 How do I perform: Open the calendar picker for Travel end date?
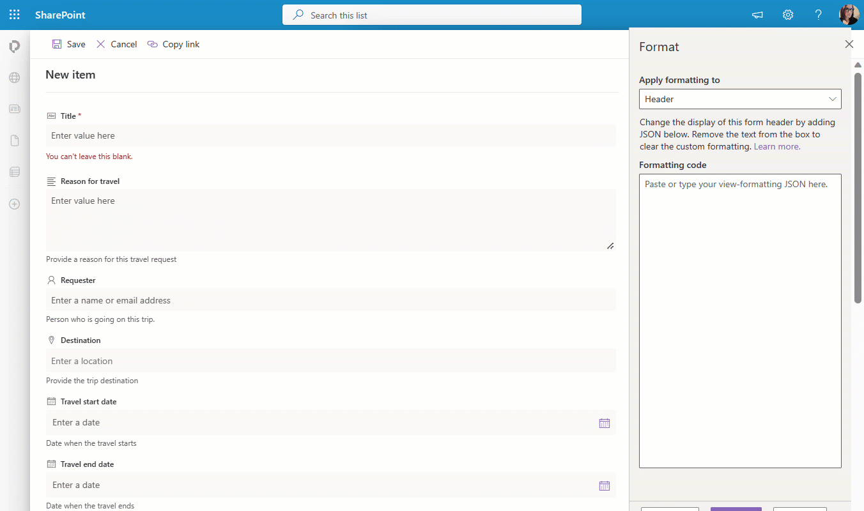[x=604, y=485]
